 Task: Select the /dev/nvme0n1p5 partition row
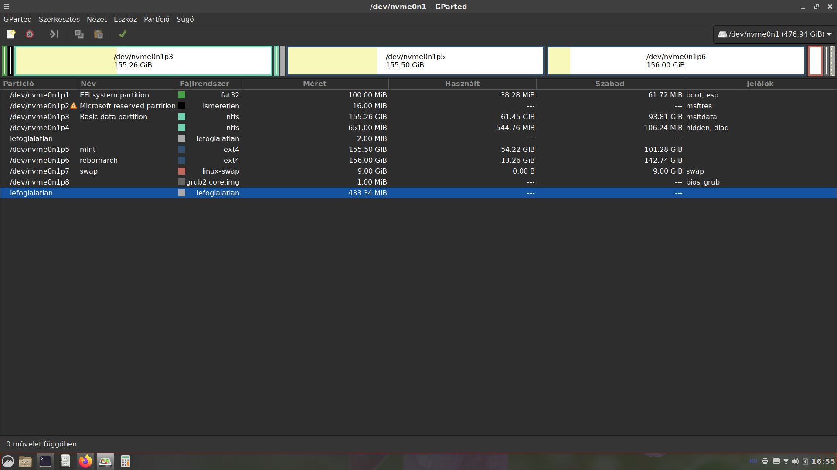coord(418,149)
